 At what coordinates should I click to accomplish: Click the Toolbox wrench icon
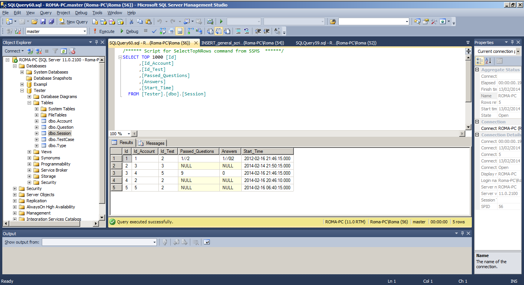click(434, 22)
